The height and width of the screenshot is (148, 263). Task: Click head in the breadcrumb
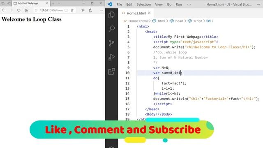tap(179, 21)
